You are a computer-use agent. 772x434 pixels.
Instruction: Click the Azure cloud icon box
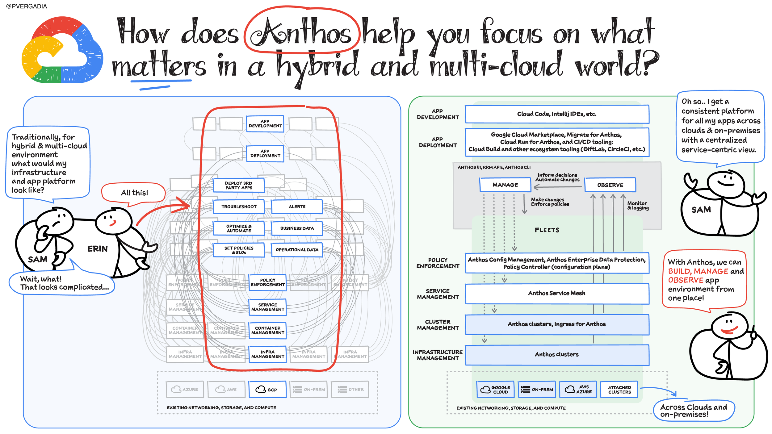point(185,389)
